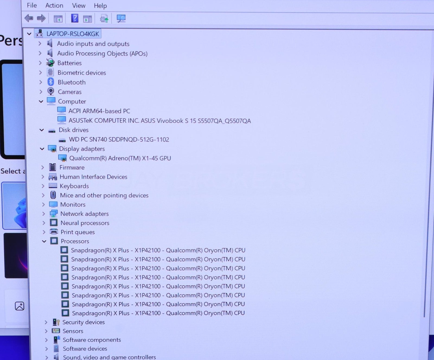Click the Scan for hardware changes icon
The image size is (434, 360).
coord(121,18)
